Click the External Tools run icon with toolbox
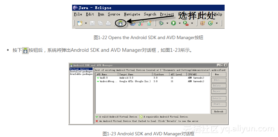The image size is (278, 137). (186, 23)
